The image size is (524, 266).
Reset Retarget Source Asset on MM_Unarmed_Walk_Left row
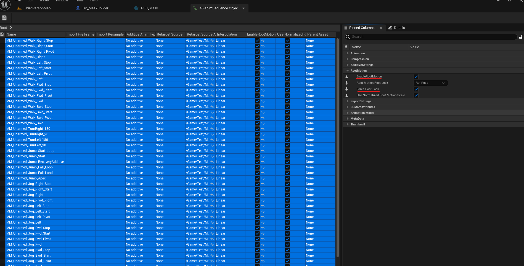pos(212,79)
